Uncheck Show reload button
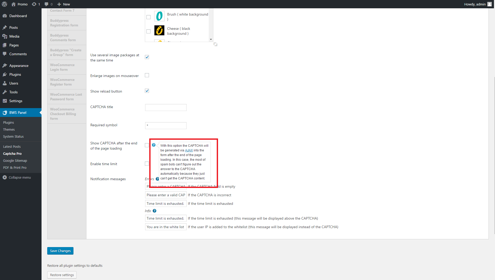The width and height of the screenshot is (495, 280). click(x=147, y=91)
